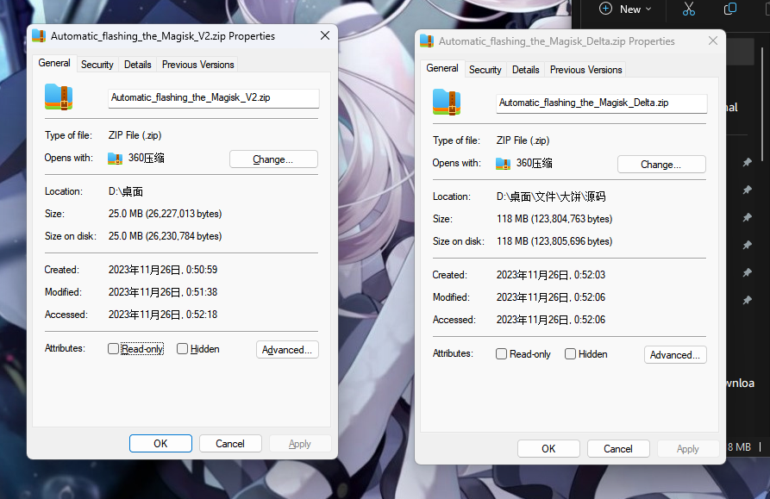Click the title bar icon of V2.zip Properties
This screenshot has height=499, width=770.
(x=39, y=36)
